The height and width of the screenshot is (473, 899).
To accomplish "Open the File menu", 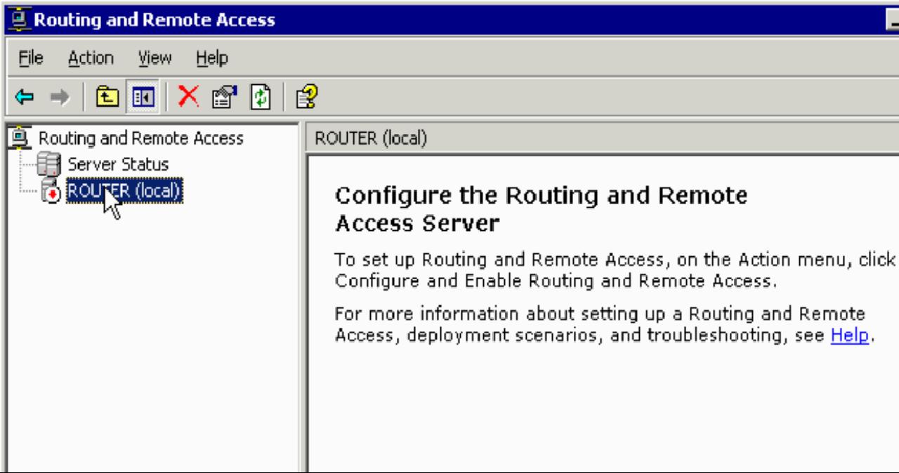I will (x=29, y=58).
